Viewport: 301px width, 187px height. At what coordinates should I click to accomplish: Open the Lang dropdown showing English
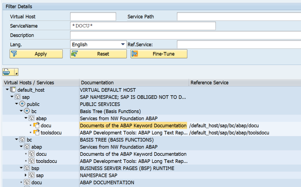tap(123, 44)
